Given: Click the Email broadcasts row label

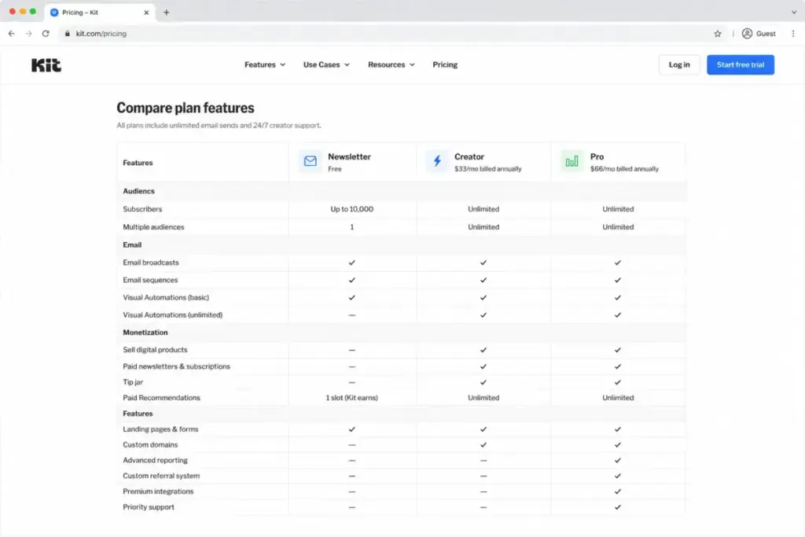Looking at the screenshot, I should click(151, 263).
